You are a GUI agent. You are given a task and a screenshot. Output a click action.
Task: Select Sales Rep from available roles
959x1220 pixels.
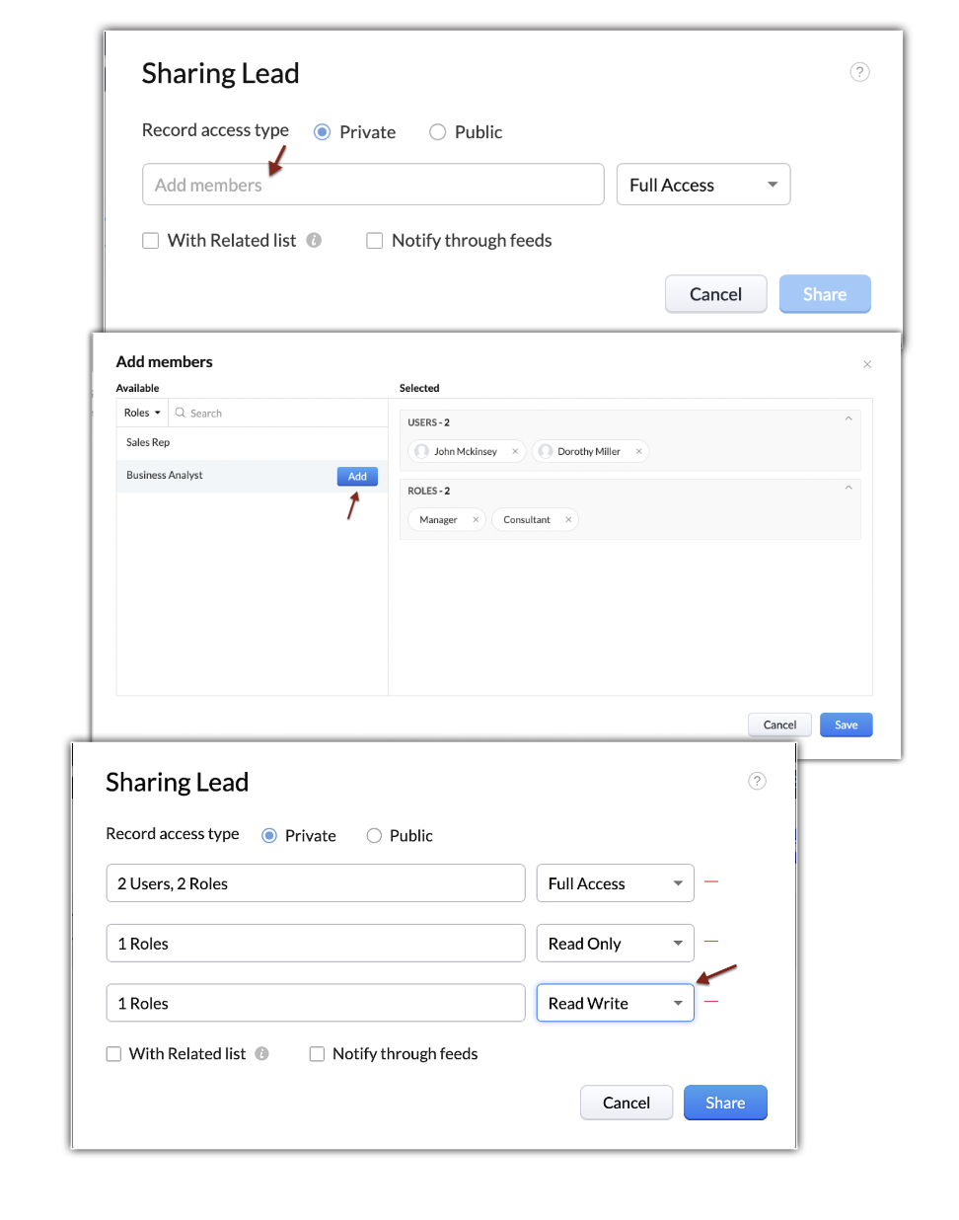coord(148,442)
